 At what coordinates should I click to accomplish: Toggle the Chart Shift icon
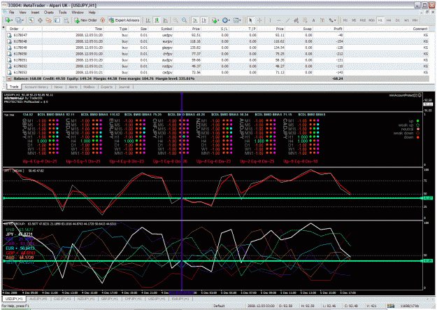click(x=204, y=20)
